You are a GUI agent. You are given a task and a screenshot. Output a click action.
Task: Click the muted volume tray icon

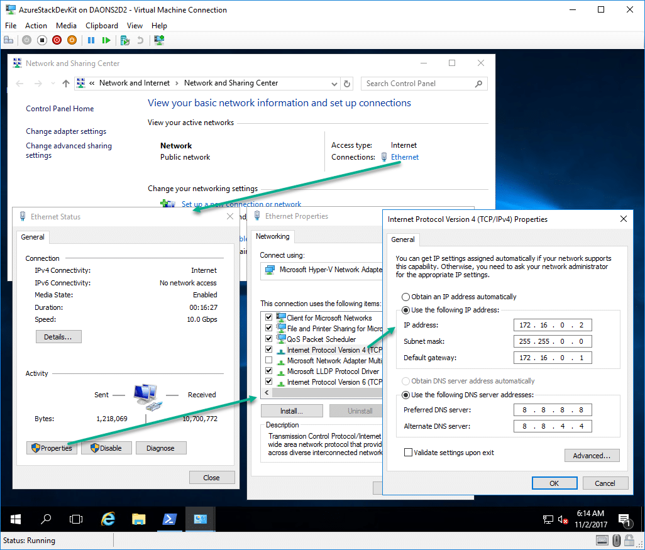click(x=563, y=520)
